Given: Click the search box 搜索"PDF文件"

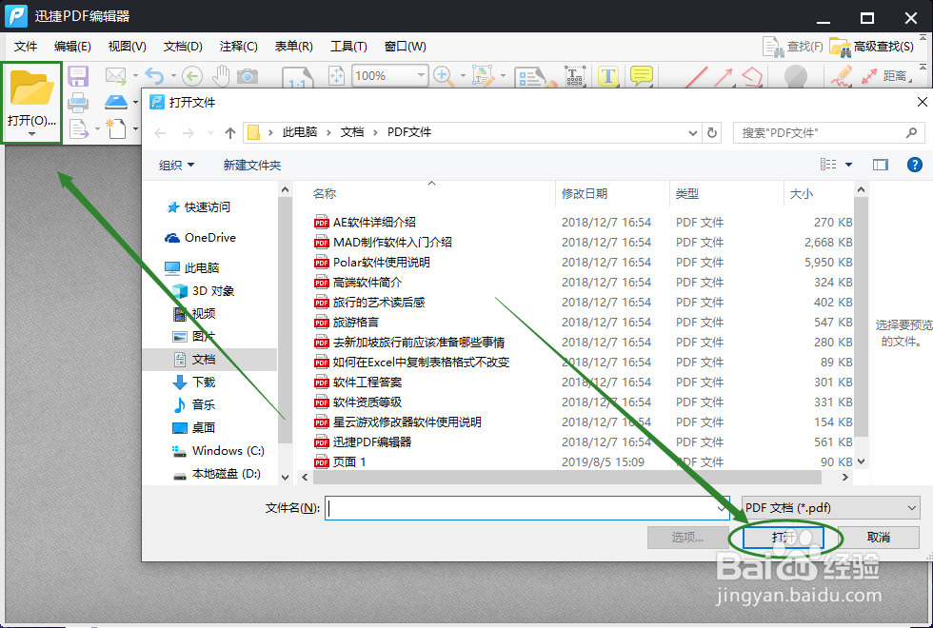Looking at the screenshot, I should point(828,132).
